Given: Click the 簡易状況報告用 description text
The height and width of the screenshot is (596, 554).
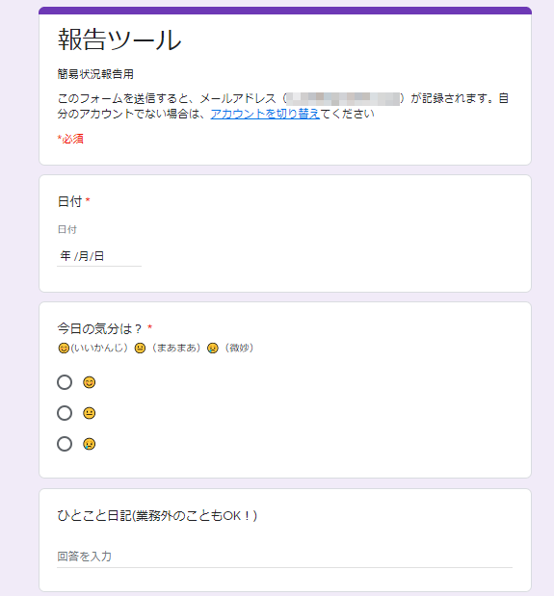Looking at the screenshot, I should 95,74.
